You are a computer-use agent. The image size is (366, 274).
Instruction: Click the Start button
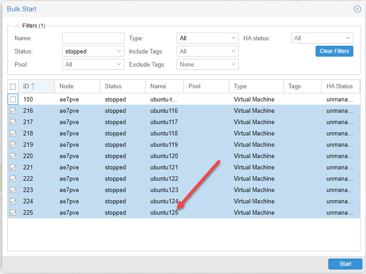click(x=345, y=264)
